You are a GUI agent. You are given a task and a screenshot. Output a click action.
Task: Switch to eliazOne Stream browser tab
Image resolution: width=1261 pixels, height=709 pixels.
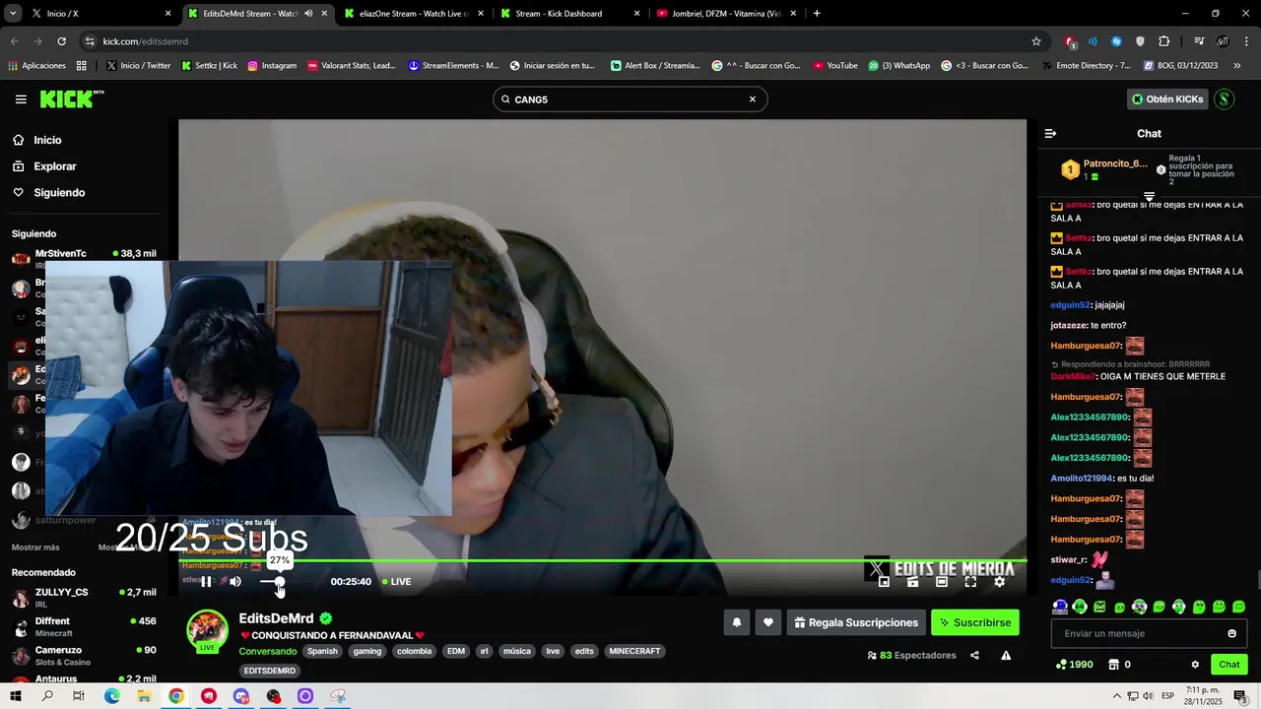point(414,14)
